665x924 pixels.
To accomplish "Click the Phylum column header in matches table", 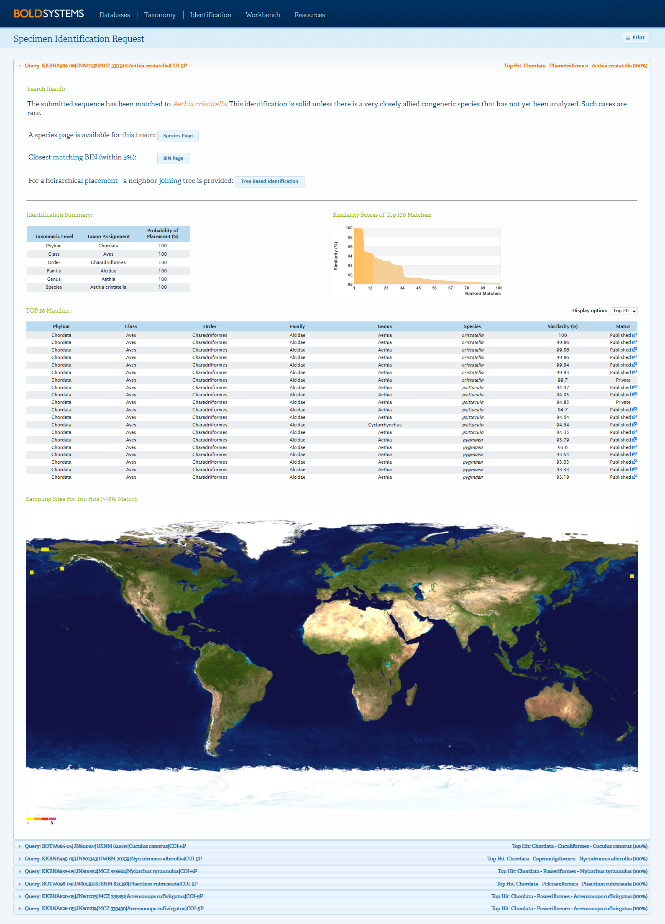I will [x=61, y=326].
